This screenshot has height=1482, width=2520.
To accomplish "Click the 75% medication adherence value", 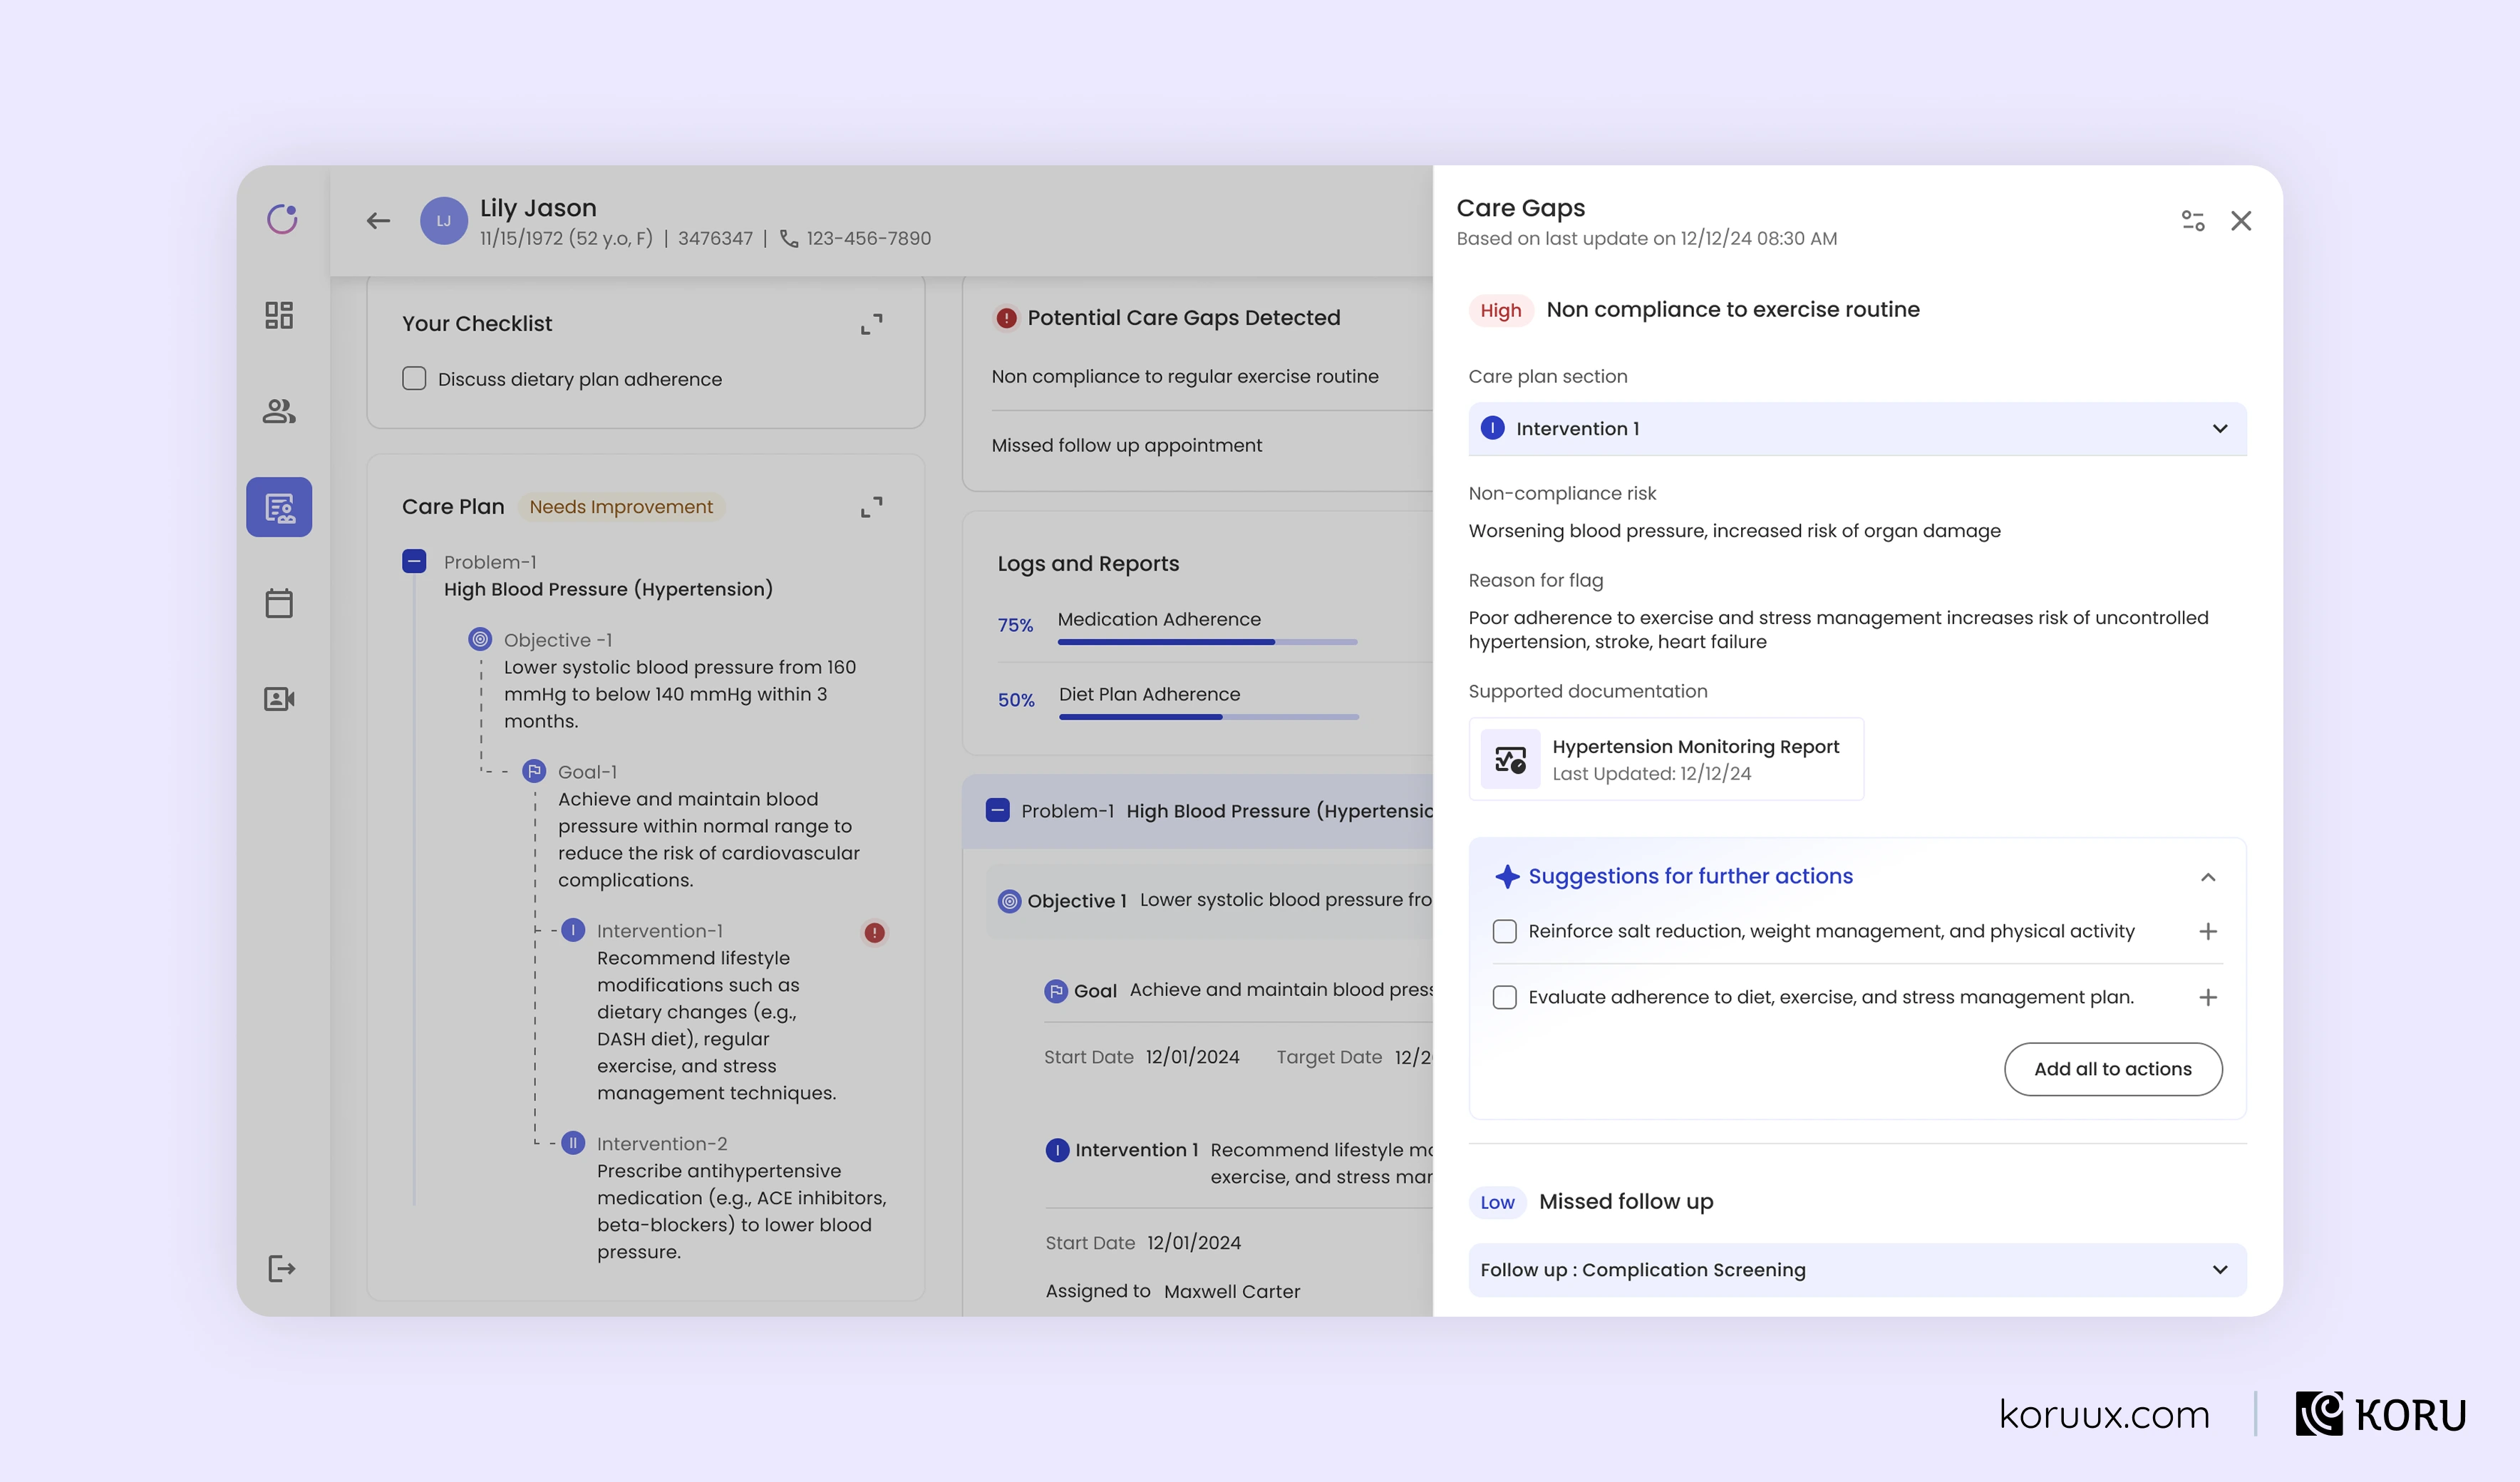I will coord(1015,625).
